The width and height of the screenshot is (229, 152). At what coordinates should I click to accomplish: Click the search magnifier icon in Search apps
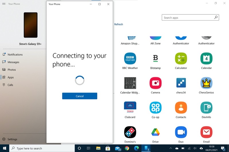[216, 17]
